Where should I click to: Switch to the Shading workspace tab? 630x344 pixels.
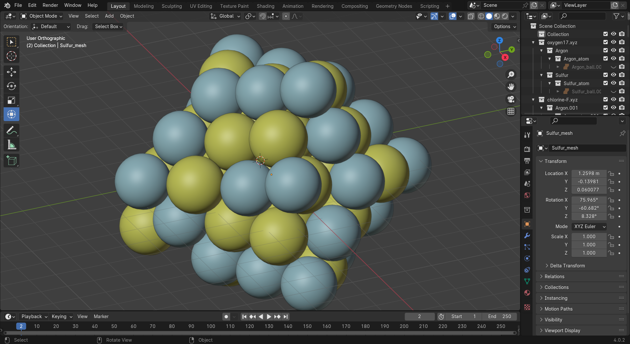(265, 6)
